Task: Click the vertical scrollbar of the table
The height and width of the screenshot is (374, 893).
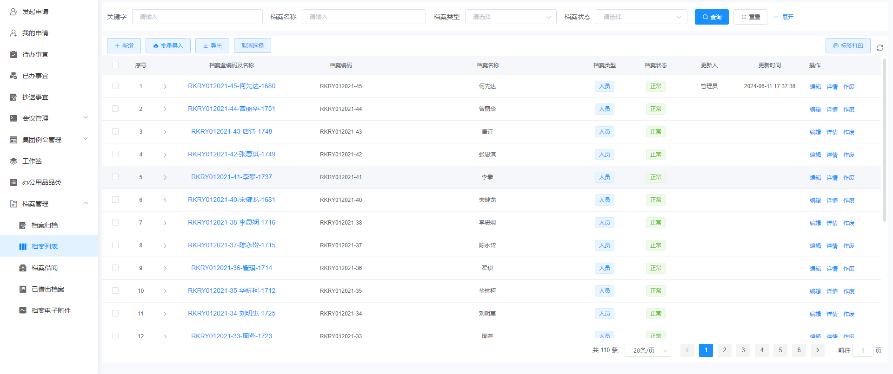Action: pos(884,139)
